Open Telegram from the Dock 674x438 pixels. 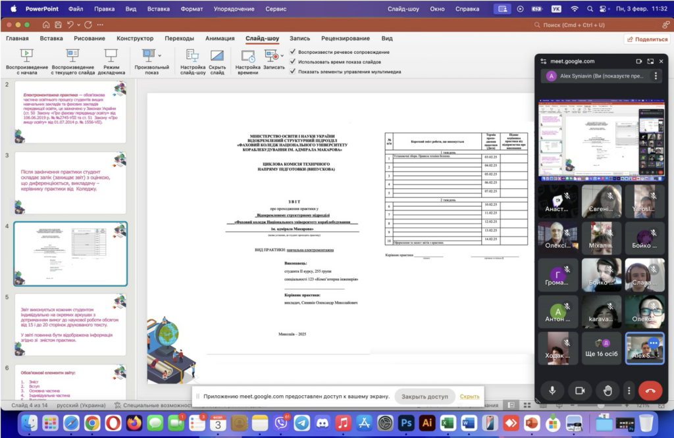coord(301,424)
